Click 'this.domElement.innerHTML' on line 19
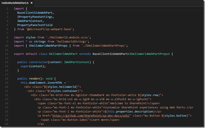Image resolution: width=205 pixels, height=128 pixels. (41, 83)
